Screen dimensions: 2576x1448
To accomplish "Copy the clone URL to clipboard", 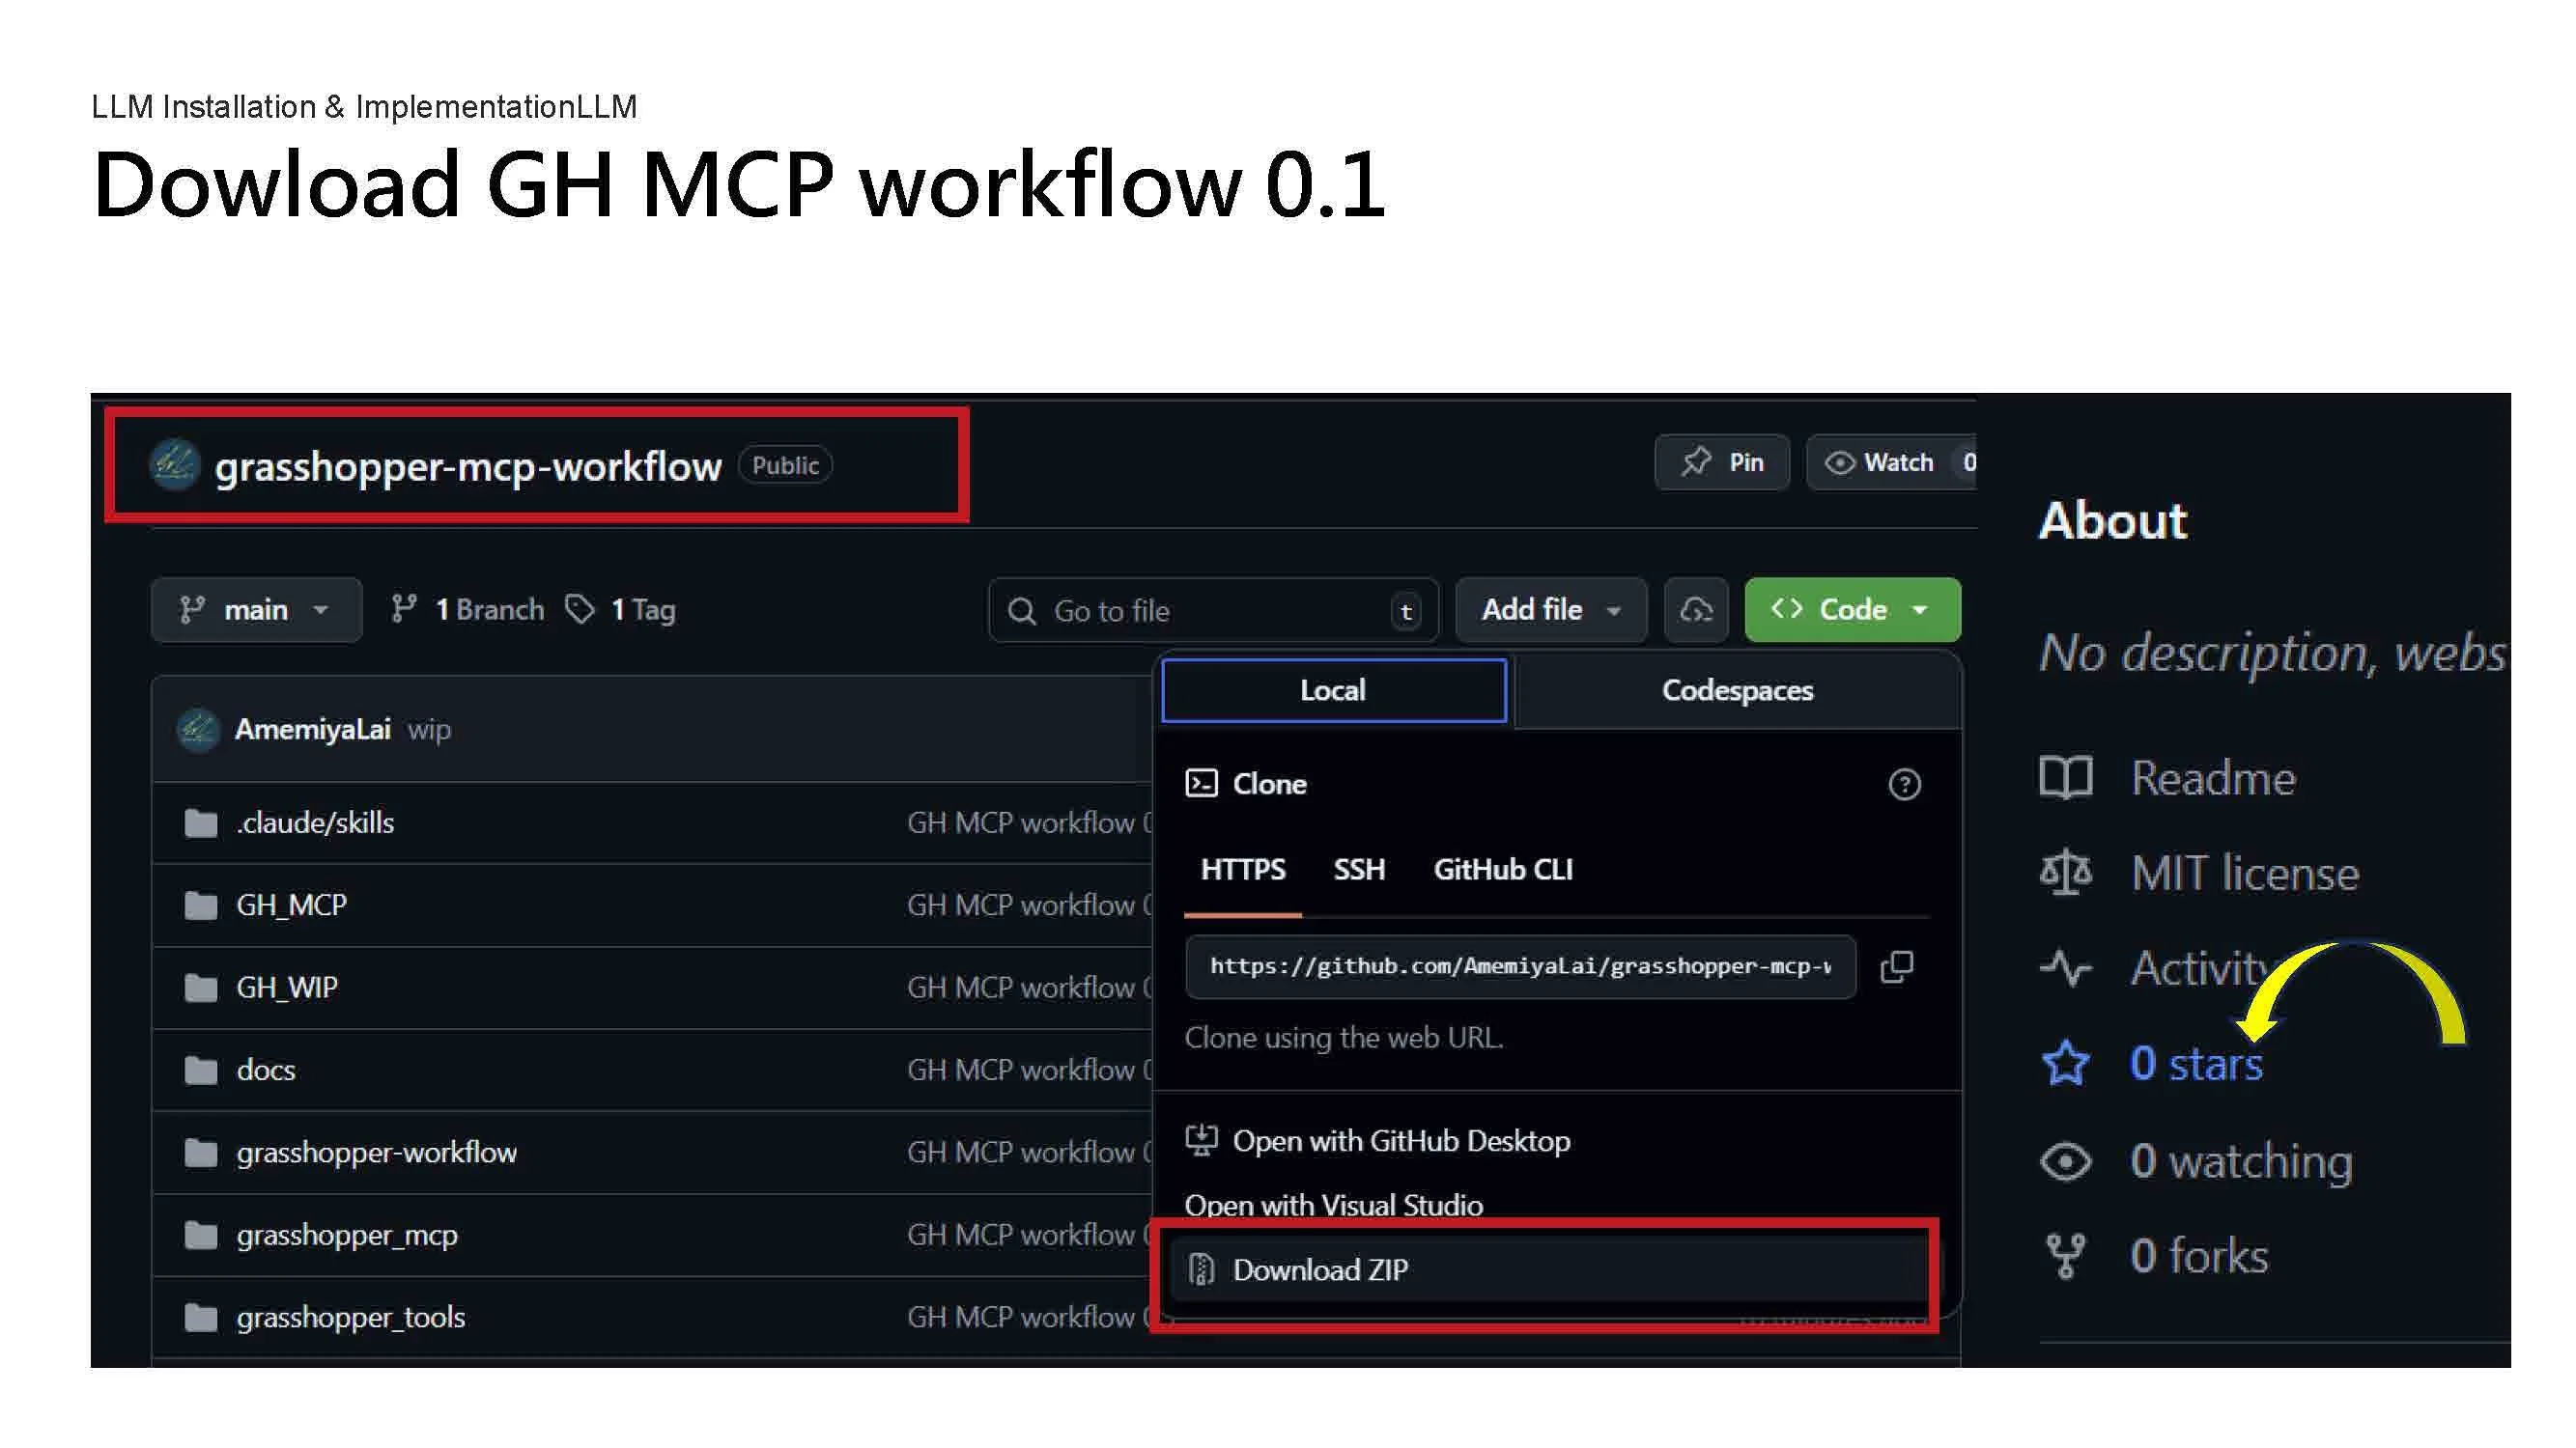I will (x=1896, y=966).
